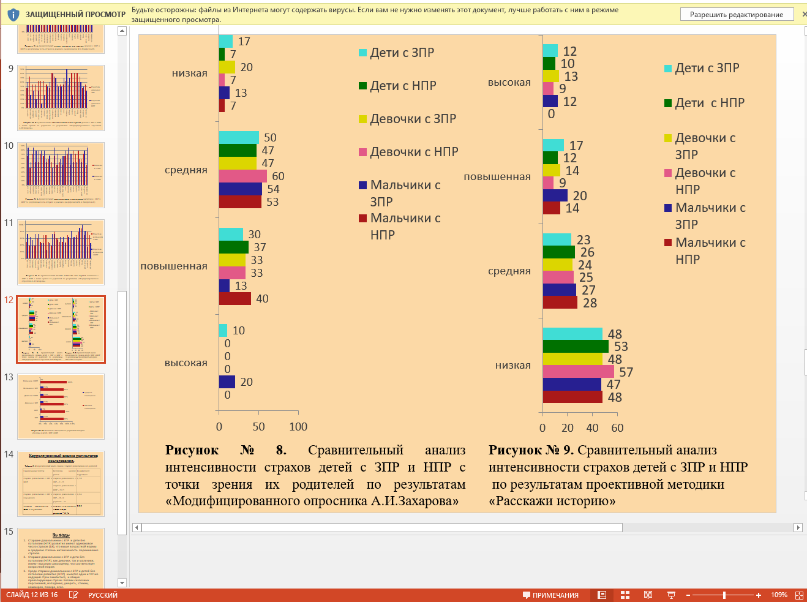807x602 pixels.
Task: Click СЛАЙД 12 ИЗ 16 indicator
Action: (32, 595)
